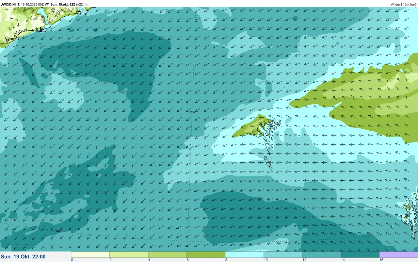Click the pale cyan 8–10 legend swatch
The image size is (418, 262).
(245, 254)
